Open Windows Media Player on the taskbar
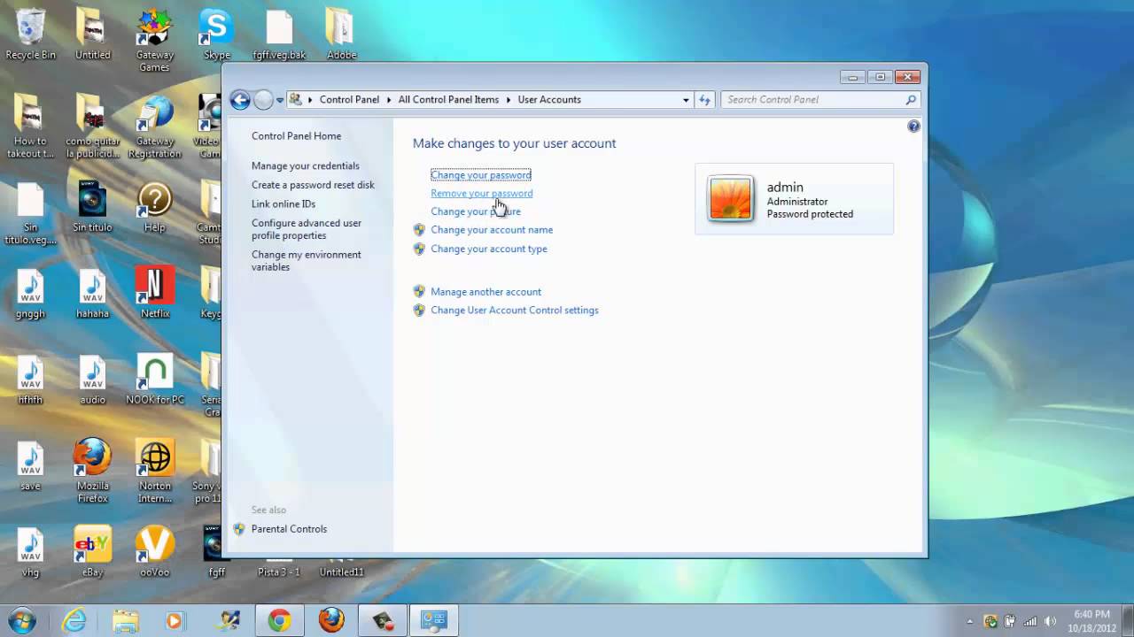 [x=175, y=621]
